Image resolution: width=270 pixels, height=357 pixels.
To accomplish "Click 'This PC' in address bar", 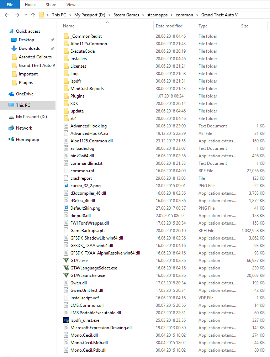I will tap(59, 15).
